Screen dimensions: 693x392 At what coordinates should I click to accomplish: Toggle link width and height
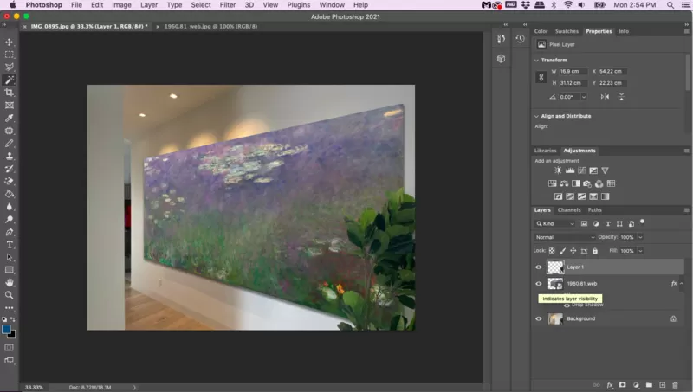(541, 77)
